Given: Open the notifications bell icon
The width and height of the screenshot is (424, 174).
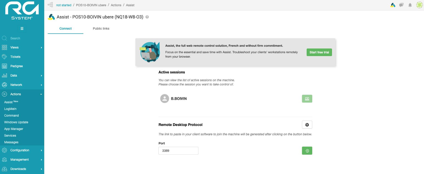Looking at the screenshot, I should 410,5.
